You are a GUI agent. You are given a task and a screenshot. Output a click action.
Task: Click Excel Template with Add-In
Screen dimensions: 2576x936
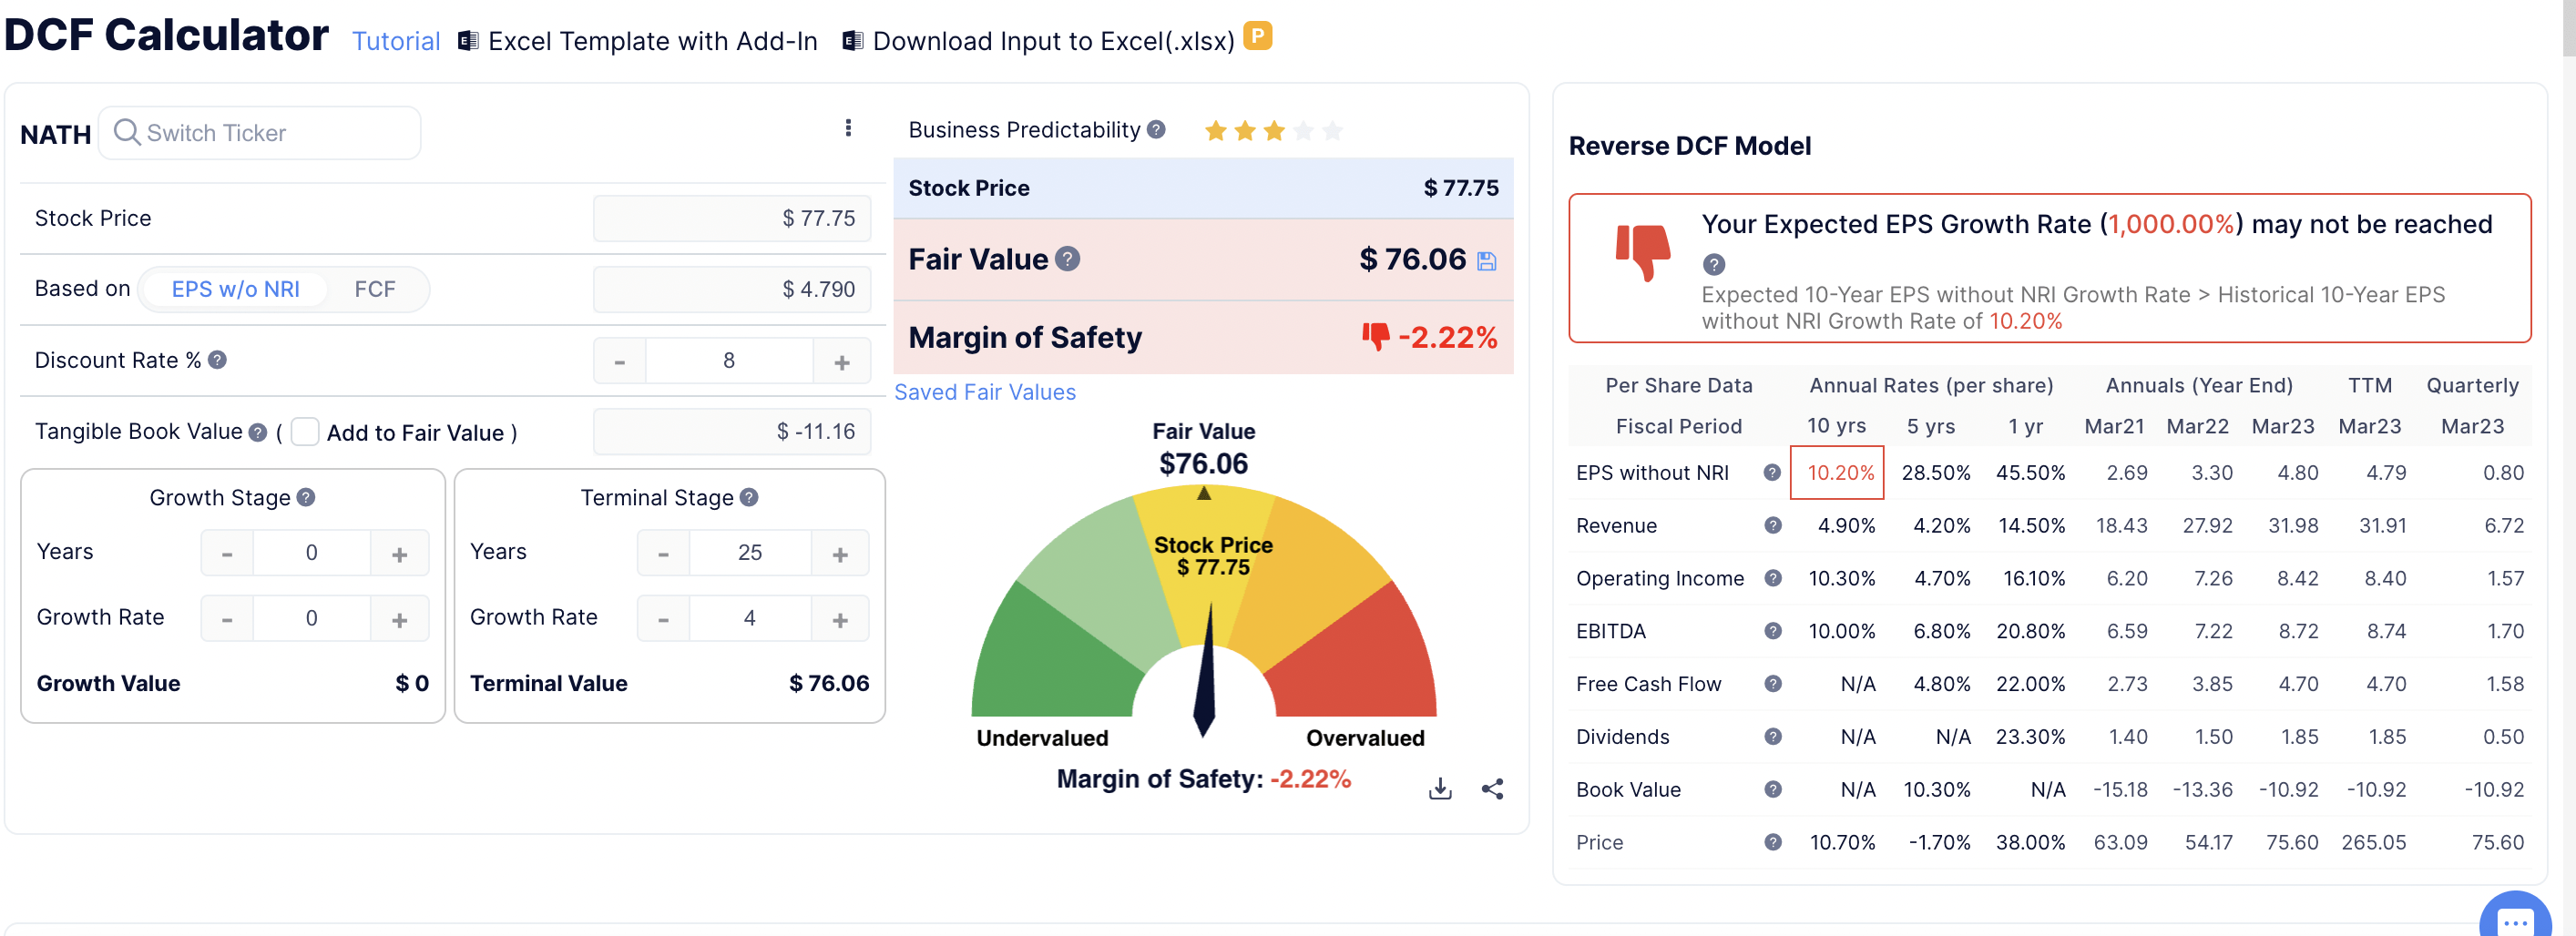pyautogui.click(x=651, y=41)
